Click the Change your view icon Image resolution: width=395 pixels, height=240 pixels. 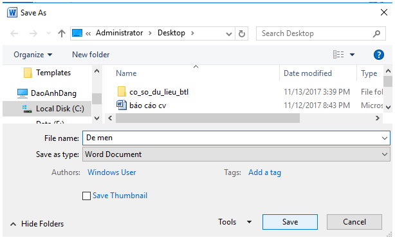point(338,55)
